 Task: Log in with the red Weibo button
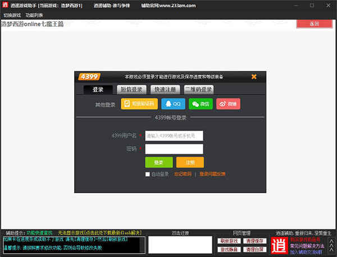tap(228, 104)
